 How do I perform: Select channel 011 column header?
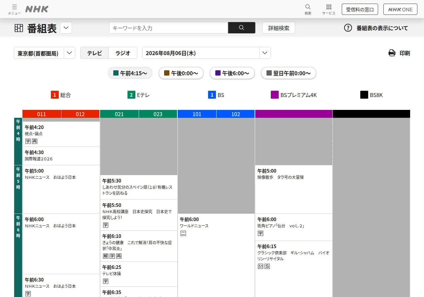[x=42, y=114]
